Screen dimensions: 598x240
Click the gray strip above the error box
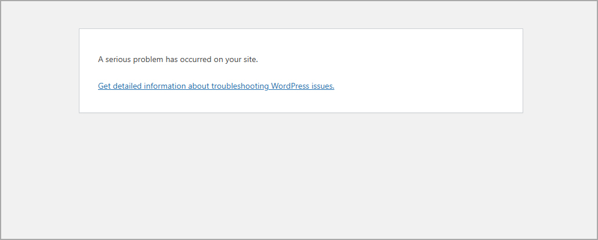point(299,14)
